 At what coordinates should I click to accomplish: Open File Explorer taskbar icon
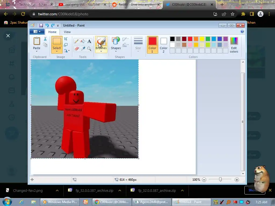[33, 202]
